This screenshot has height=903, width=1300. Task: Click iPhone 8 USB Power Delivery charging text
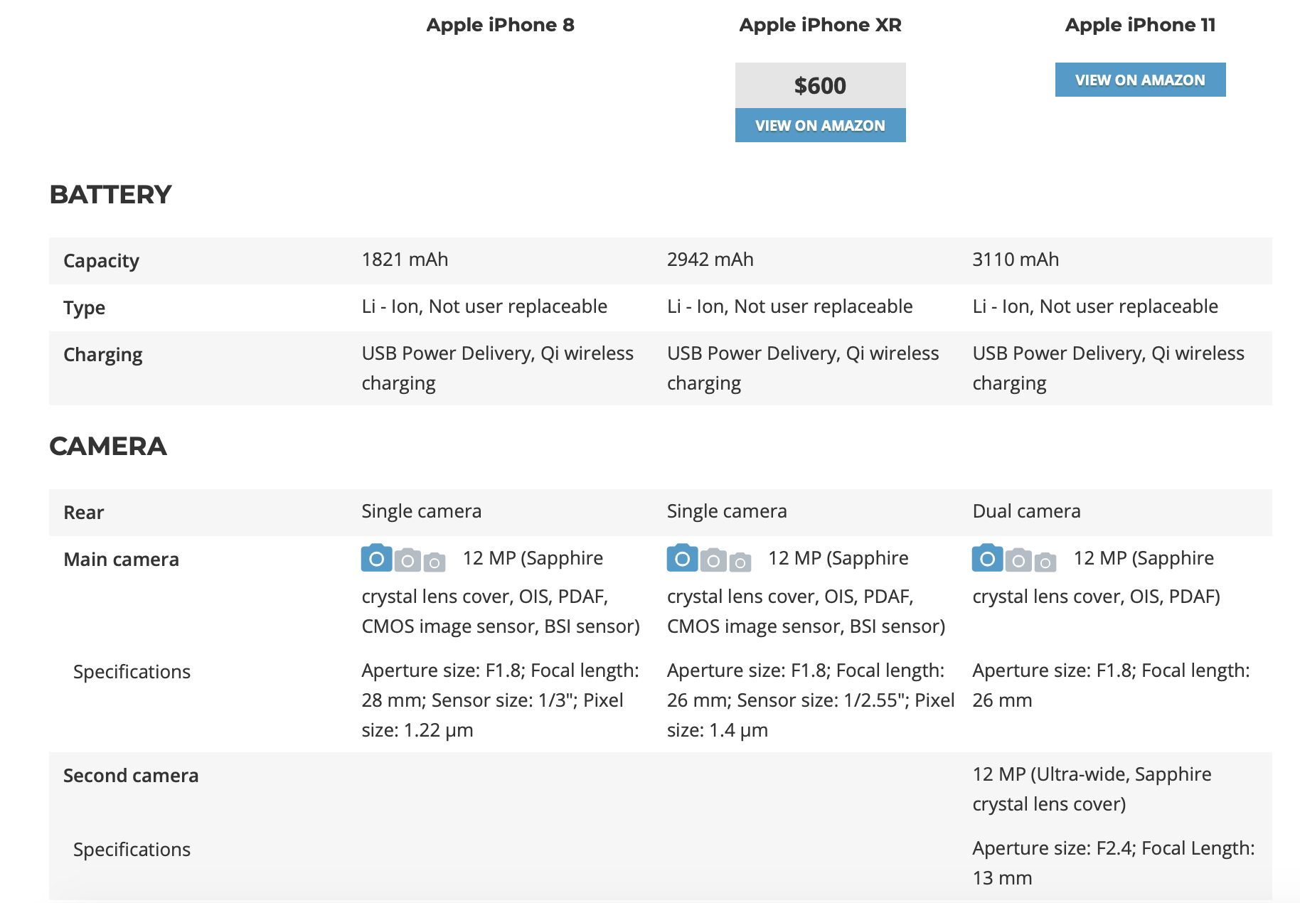point(497,368)
